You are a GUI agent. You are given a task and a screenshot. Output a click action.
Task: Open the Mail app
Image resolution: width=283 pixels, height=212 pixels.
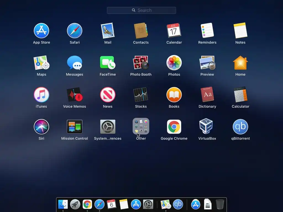(x=108, y=31)
